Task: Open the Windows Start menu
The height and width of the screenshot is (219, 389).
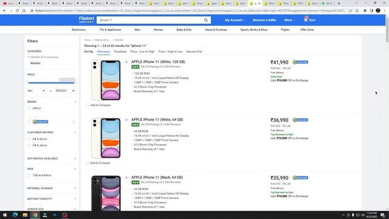Action: (x=5, y=215)
